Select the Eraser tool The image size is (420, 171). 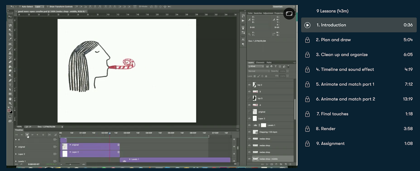(x=10, y=62)
